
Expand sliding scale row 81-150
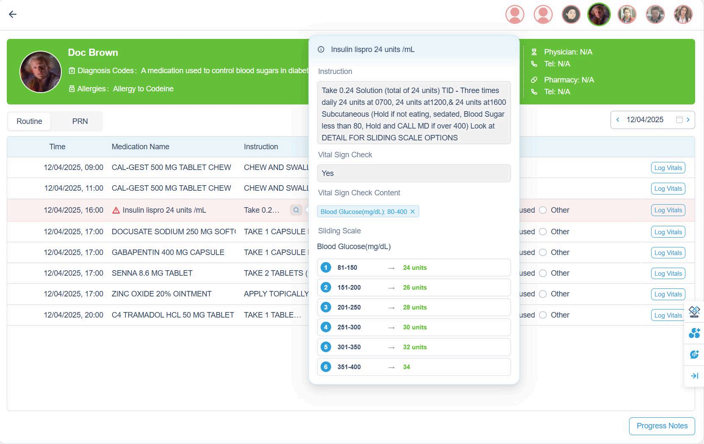tap(413, 268)
